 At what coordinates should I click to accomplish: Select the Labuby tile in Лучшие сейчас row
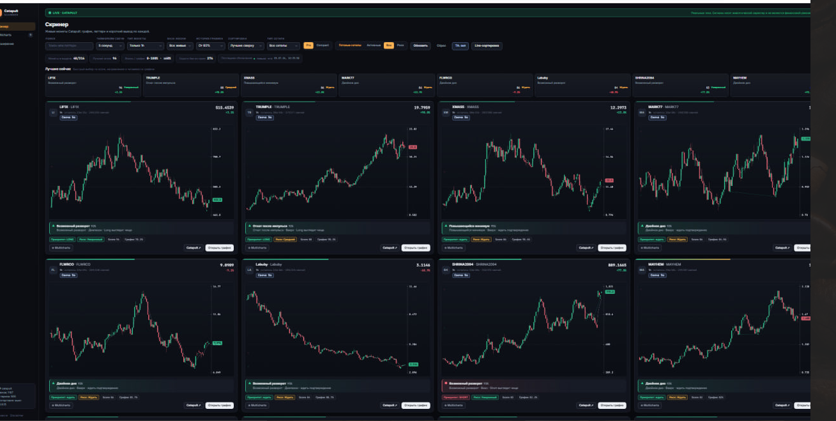click(x=583, y=85)
